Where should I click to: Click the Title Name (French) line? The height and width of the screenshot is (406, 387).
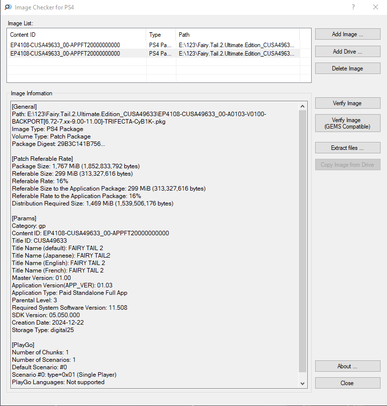click(57, 271)
